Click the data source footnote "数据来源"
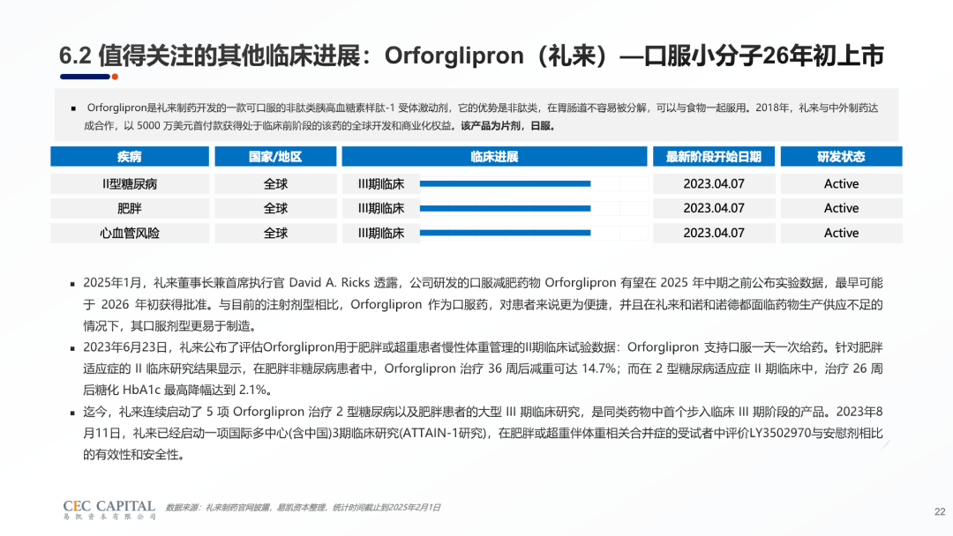 tap(303, 508)
